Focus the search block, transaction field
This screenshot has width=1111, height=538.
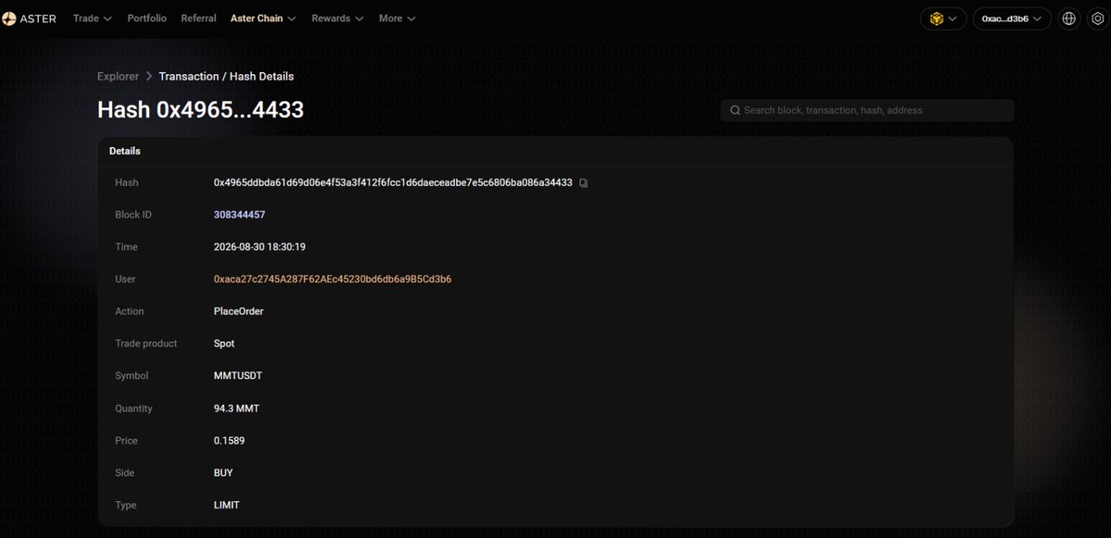point(867,110)
